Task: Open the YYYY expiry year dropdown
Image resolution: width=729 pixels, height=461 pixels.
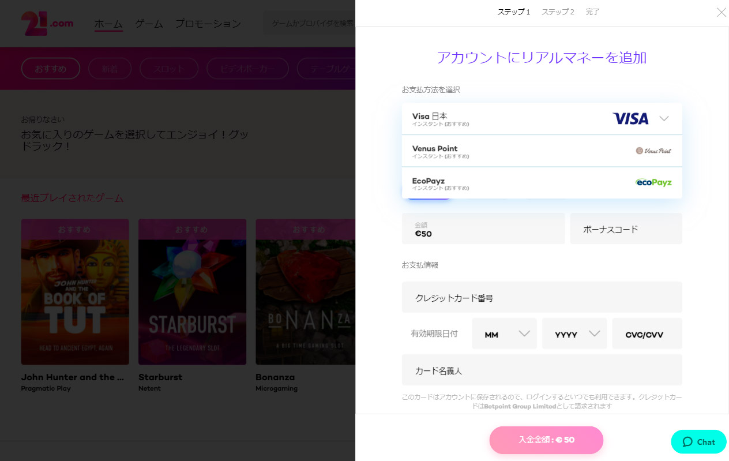Action: pos(574,333)
